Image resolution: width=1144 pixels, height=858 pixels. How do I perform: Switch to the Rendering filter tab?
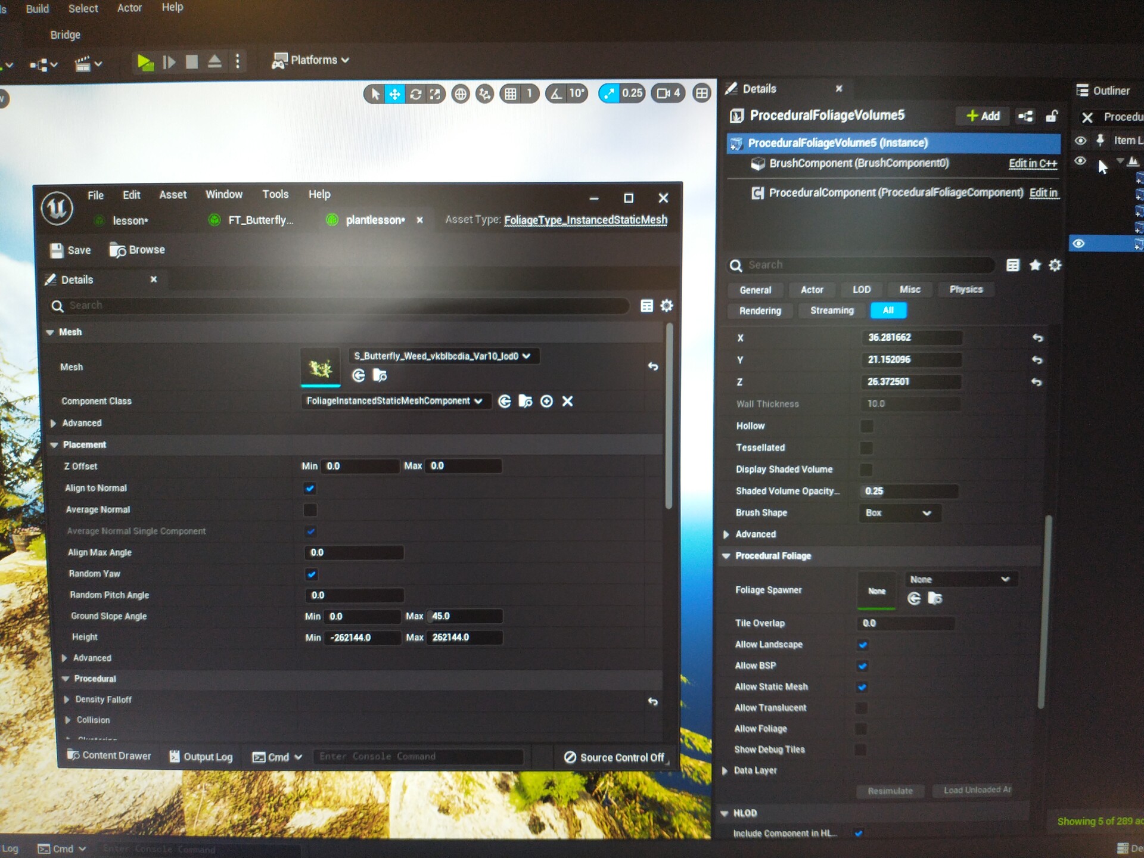click(x=760, y=311)
